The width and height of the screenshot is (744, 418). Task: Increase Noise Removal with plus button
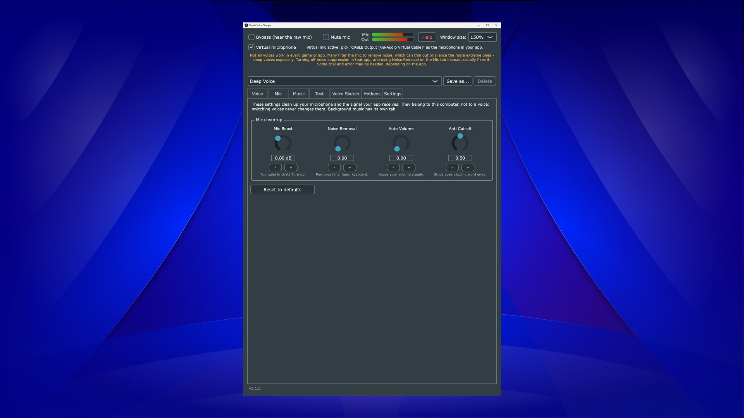[350, 168]
